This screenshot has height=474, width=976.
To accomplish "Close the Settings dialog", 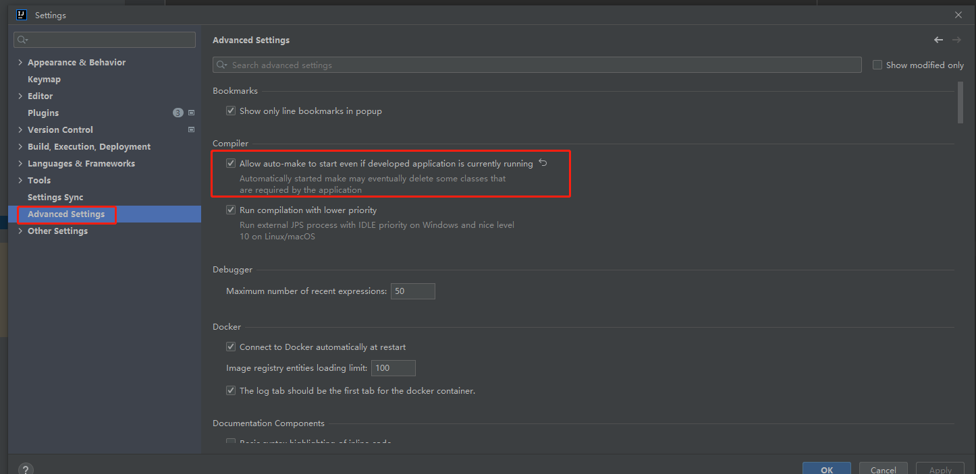I will 958,15.
